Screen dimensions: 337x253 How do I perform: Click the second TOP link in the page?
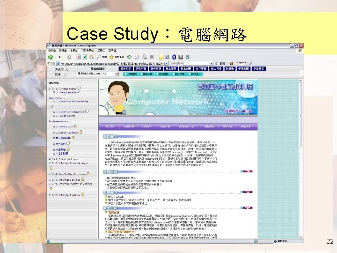point(246,192)
